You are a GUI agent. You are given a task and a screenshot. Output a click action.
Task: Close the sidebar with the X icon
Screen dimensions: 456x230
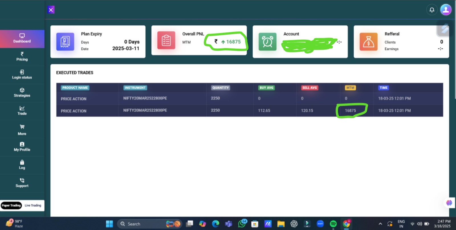tap(51, 10)
